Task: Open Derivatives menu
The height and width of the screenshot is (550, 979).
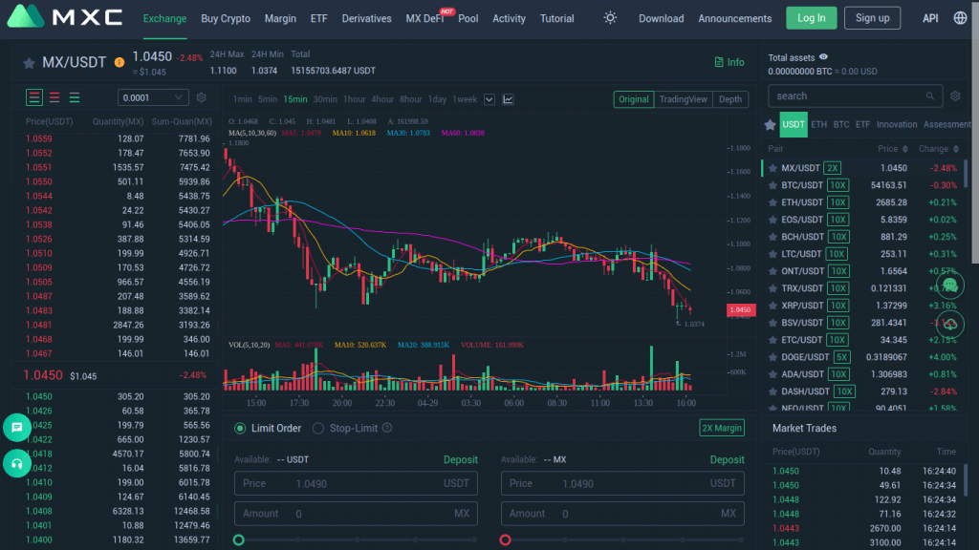Action: (x=366, y=19)
